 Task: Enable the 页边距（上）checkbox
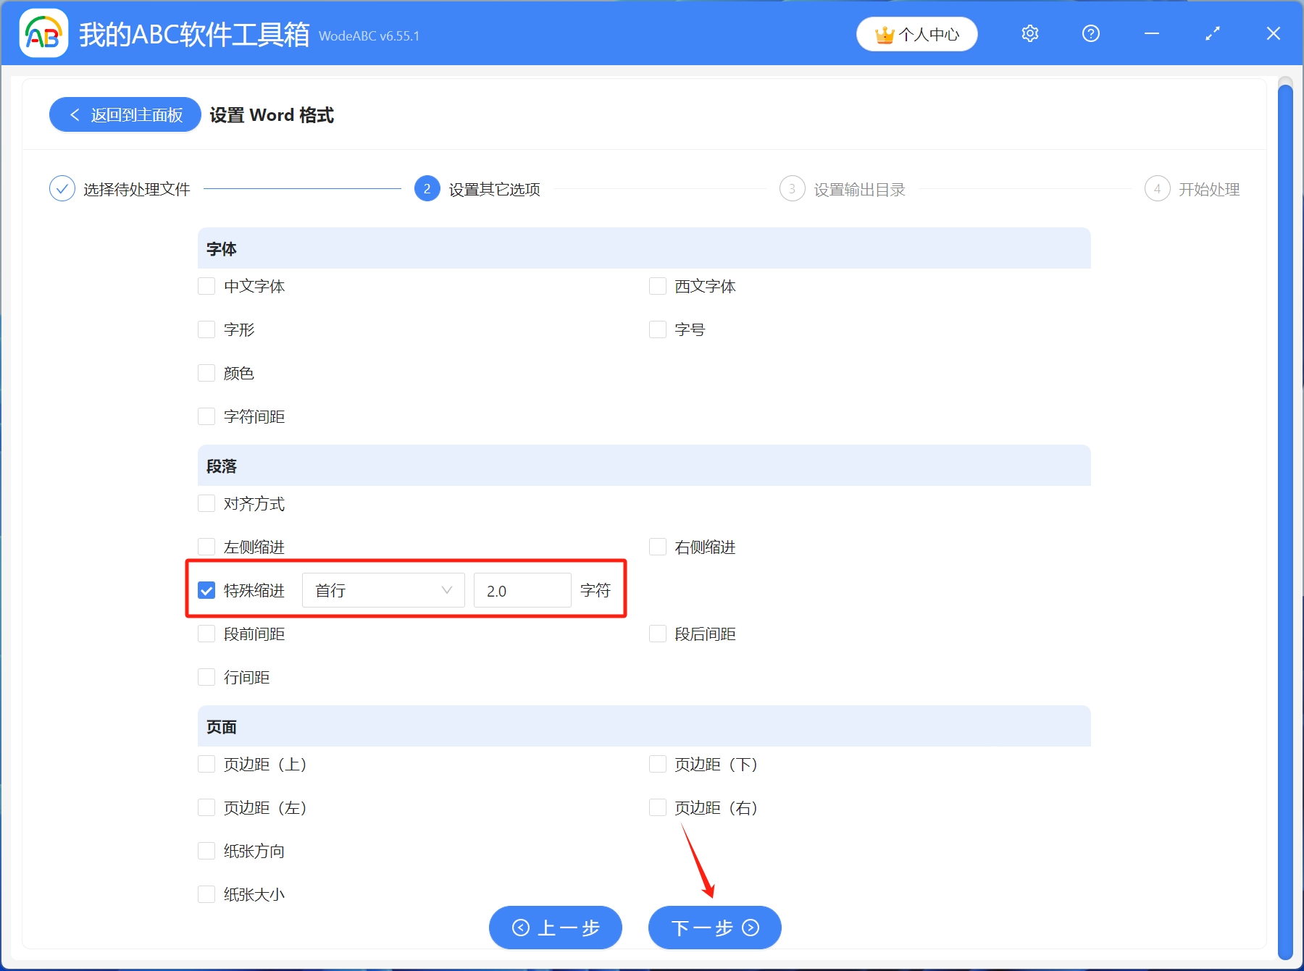206,764
